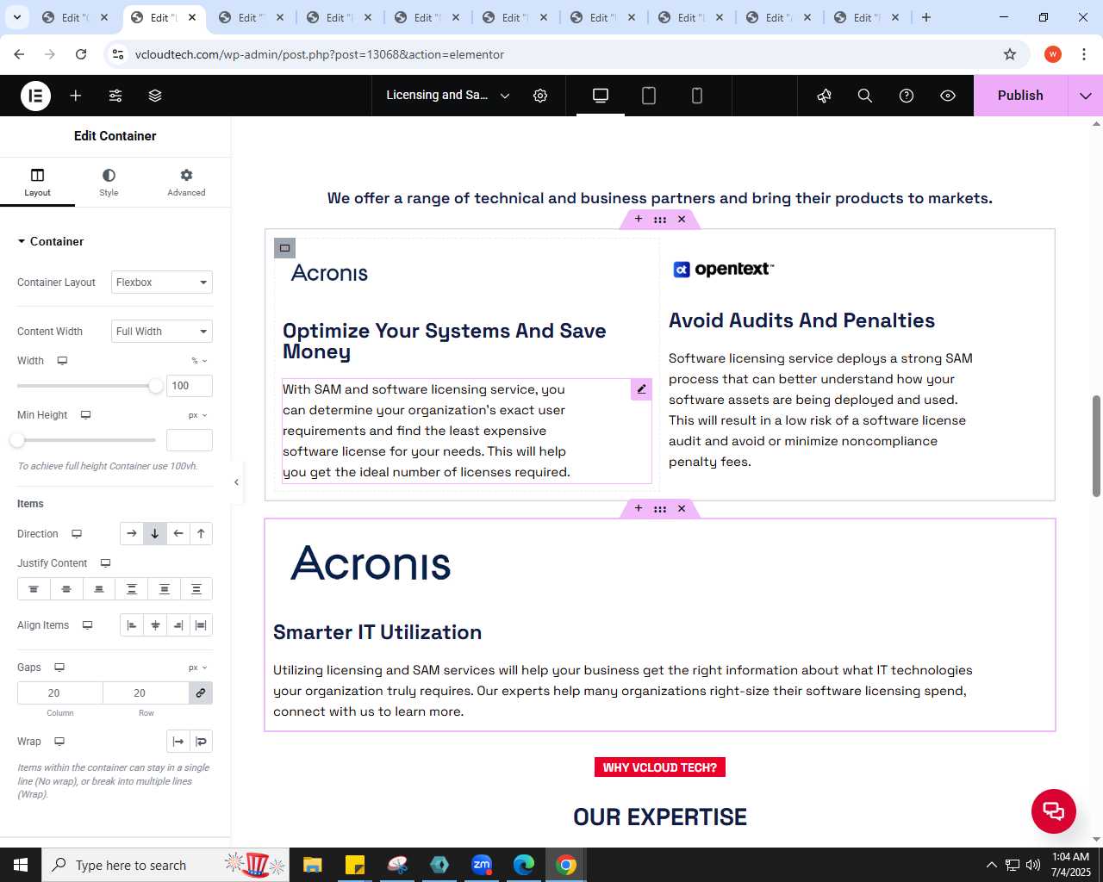Open the Finder search icon
The height and width of the screenshot is (882, 1103).
(865, 96)
